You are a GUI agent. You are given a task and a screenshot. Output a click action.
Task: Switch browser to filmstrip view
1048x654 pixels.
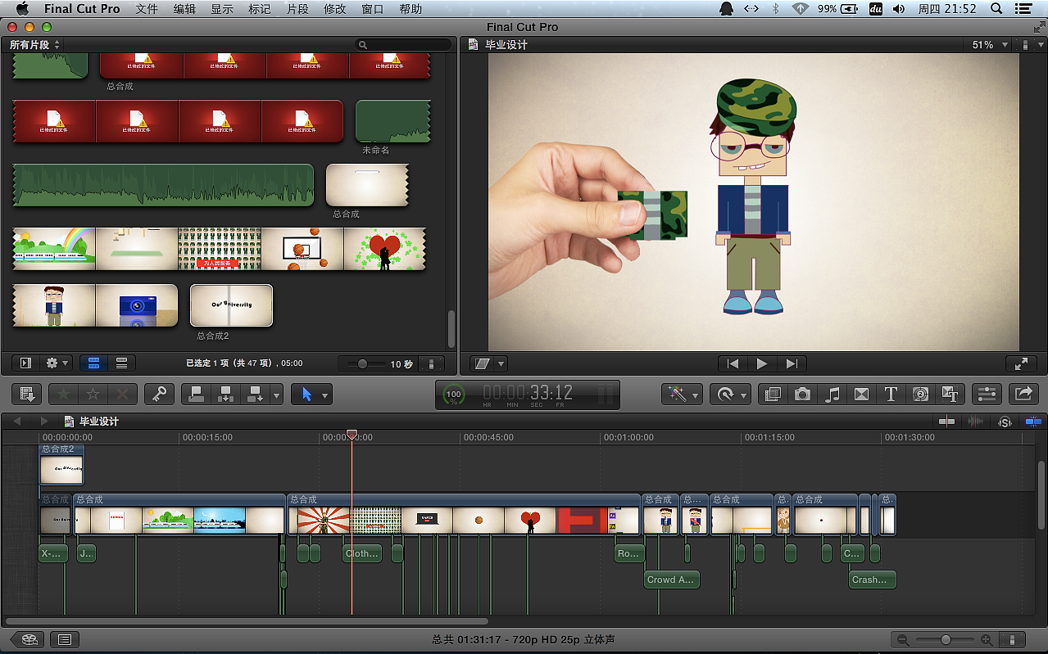click(x=93, y=363)
